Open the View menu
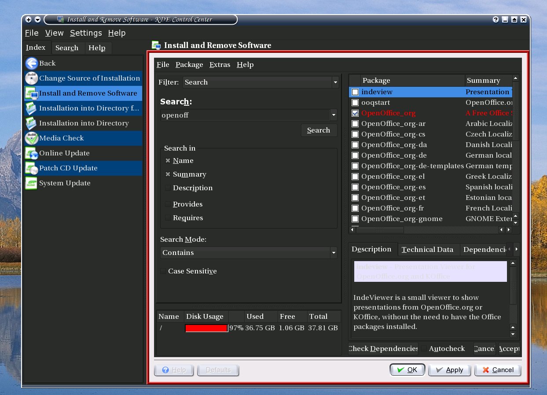This screenshot has width=547, height=395. 55,33
